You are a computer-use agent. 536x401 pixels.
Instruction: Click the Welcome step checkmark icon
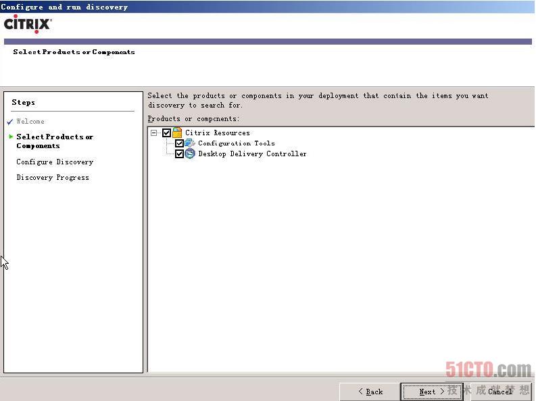[10, 121]
